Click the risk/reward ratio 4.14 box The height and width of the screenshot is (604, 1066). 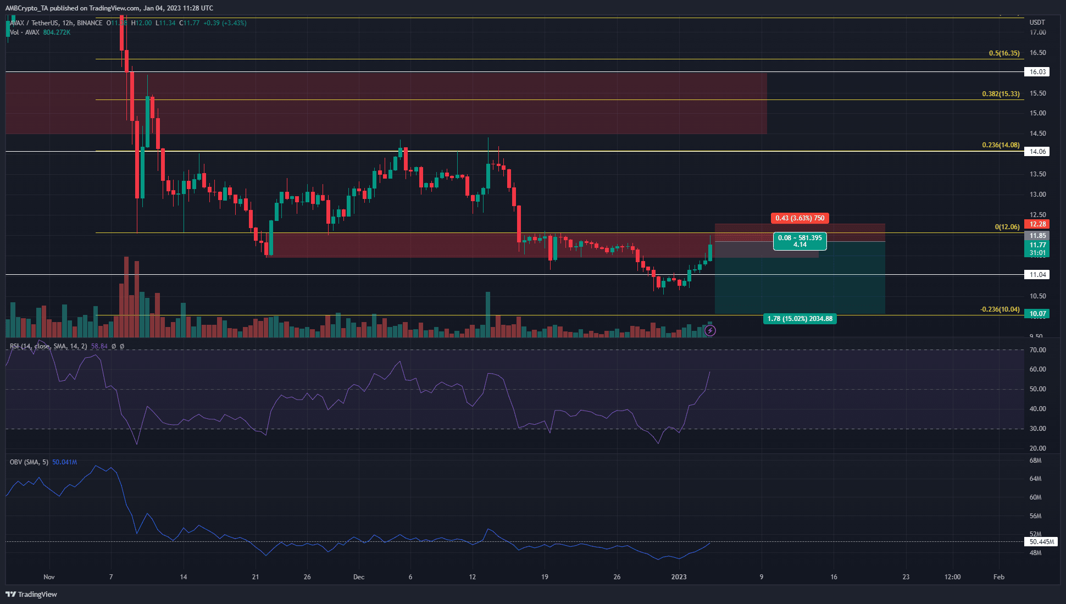(800, 241)
